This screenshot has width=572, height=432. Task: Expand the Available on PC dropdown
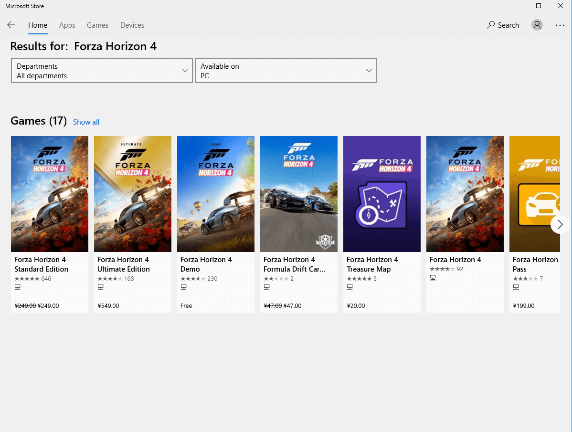tap(286, 71)
